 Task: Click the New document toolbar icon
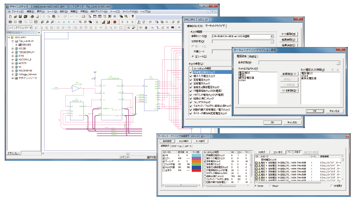tap(10, 17)
